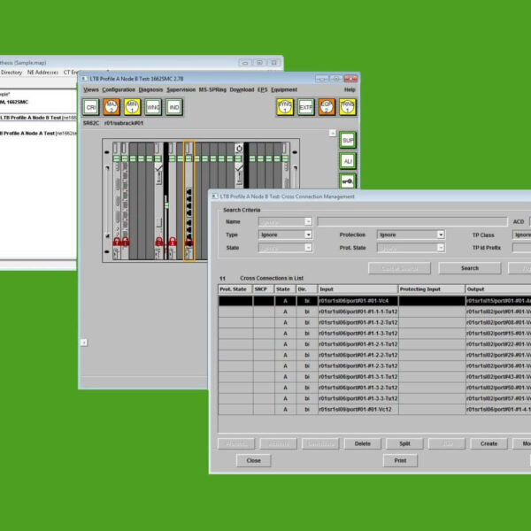
Task: Open the Protection dropdown
Action: 411,235
